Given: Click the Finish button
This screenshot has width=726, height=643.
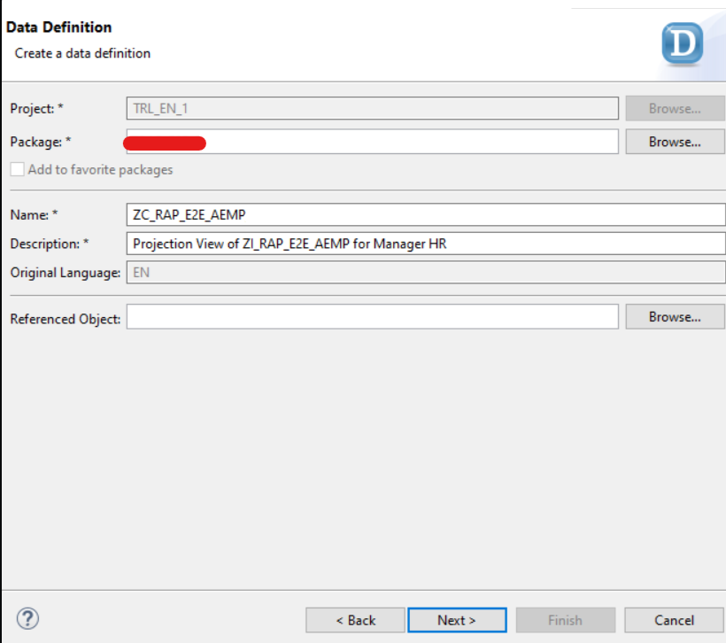Looking at the screenshot, I should (x=565, y=620).
